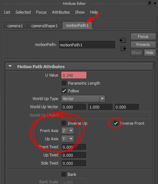Click the World Up Type label
158x184 pixels.
point(45,99)
